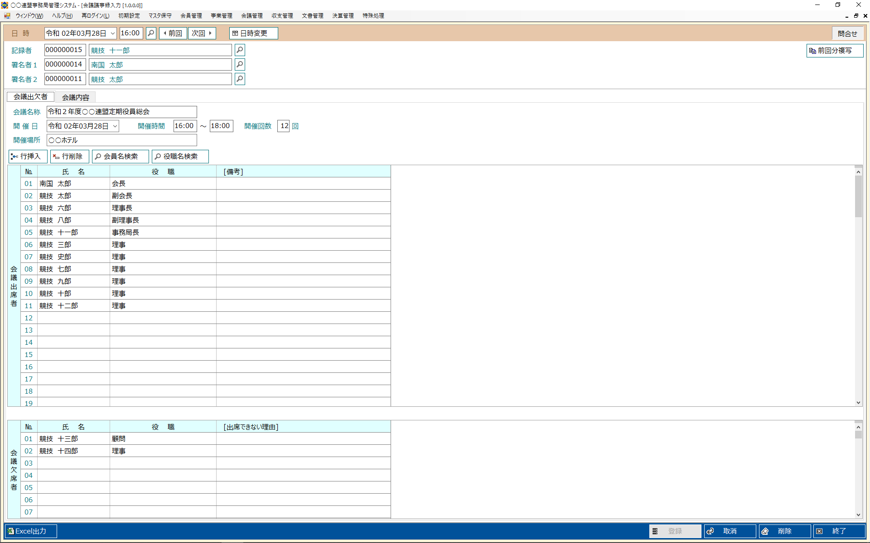Image resolution: width=870 pixels, height=543 pixels.
Task: Go to previous record with 前回
Action: tap(173, 33)
